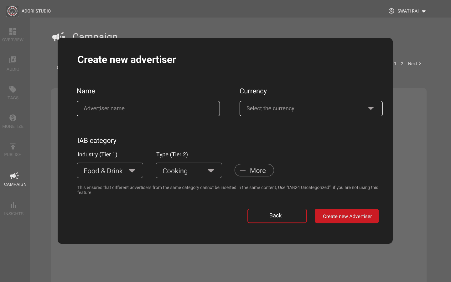
Task: Expand the Select the currency dropdown
Action: [x=311, y=108]
